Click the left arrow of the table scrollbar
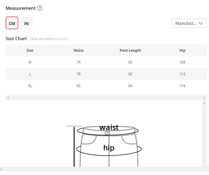The width and height of the screenshot is (209, 175). (8, 98)
